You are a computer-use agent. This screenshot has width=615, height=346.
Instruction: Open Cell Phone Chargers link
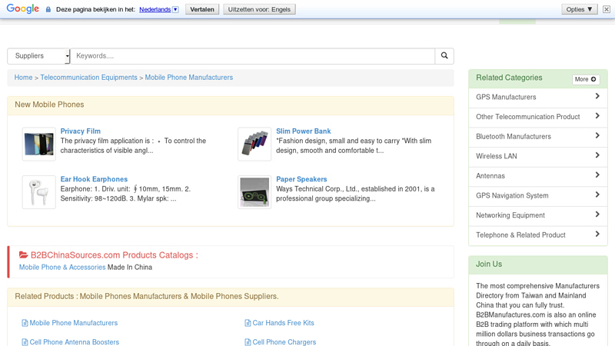pos(284,341)
